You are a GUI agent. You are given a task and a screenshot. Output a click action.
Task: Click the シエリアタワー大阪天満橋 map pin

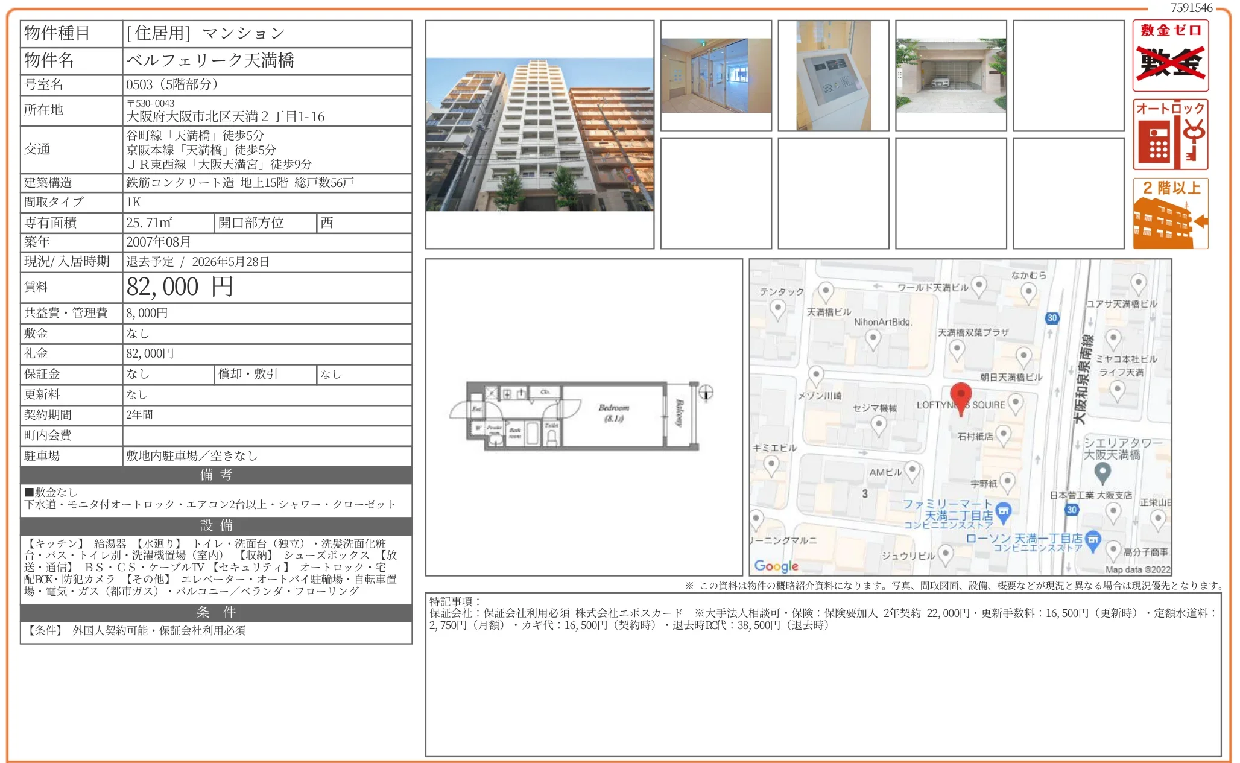coord(1102,472)
